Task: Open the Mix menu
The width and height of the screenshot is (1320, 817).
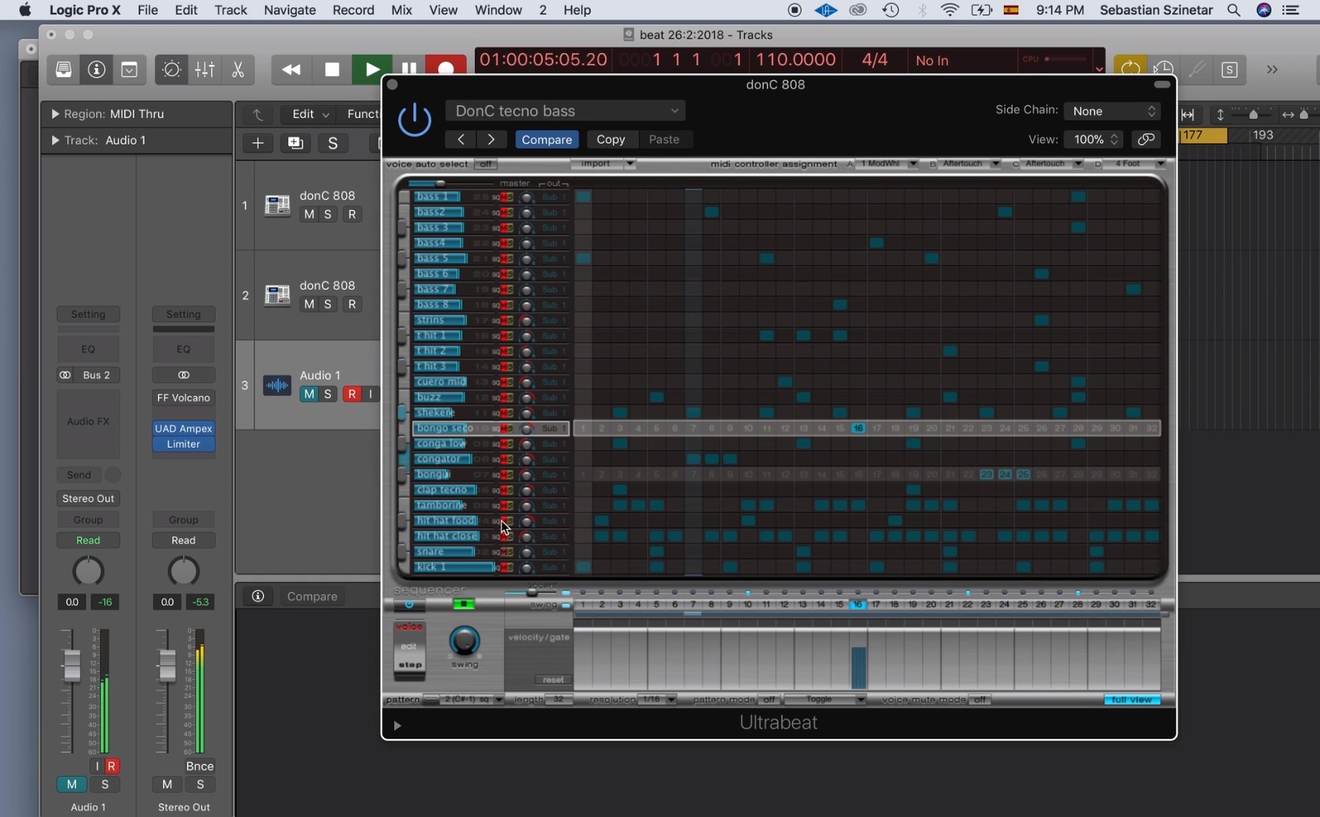Action: [401, 10]
